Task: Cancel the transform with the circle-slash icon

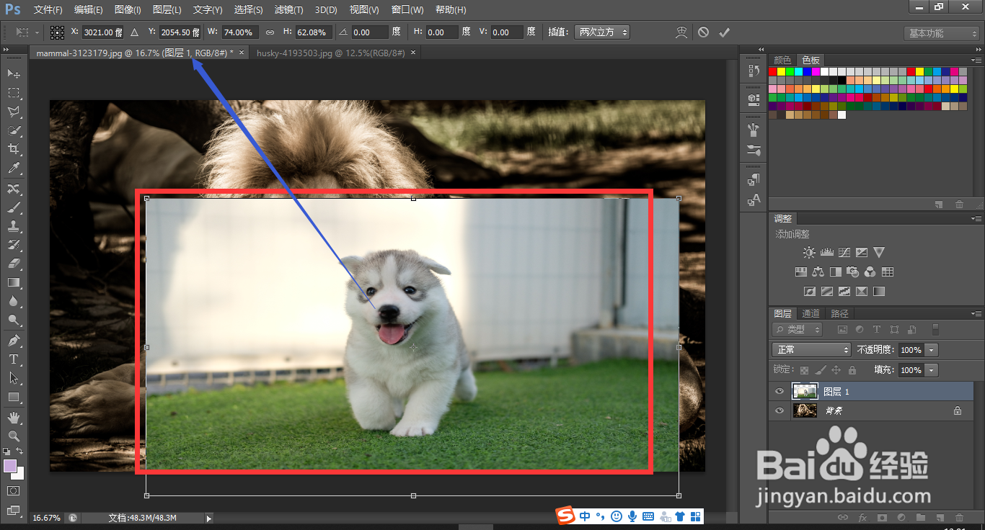Action: (x=703, y=32)
